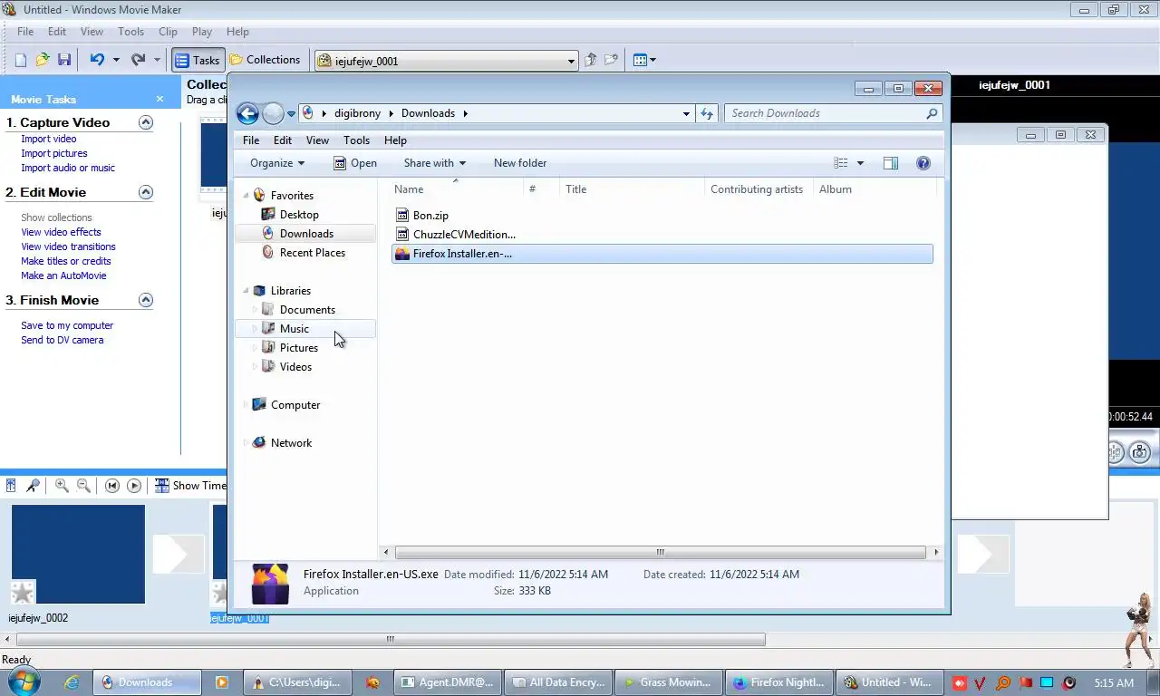Click the Windows Start orb
Viewport: 1160px width, 696px height.
click(22, 681)
